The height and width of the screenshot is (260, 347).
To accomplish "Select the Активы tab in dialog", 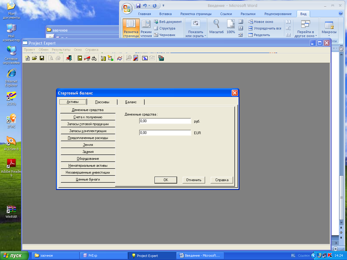I will (73, 102).
